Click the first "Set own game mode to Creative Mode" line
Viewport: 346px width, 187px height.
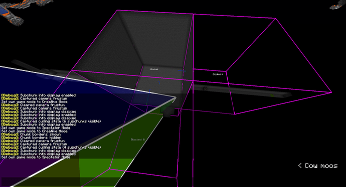click(x=35, y=102)
